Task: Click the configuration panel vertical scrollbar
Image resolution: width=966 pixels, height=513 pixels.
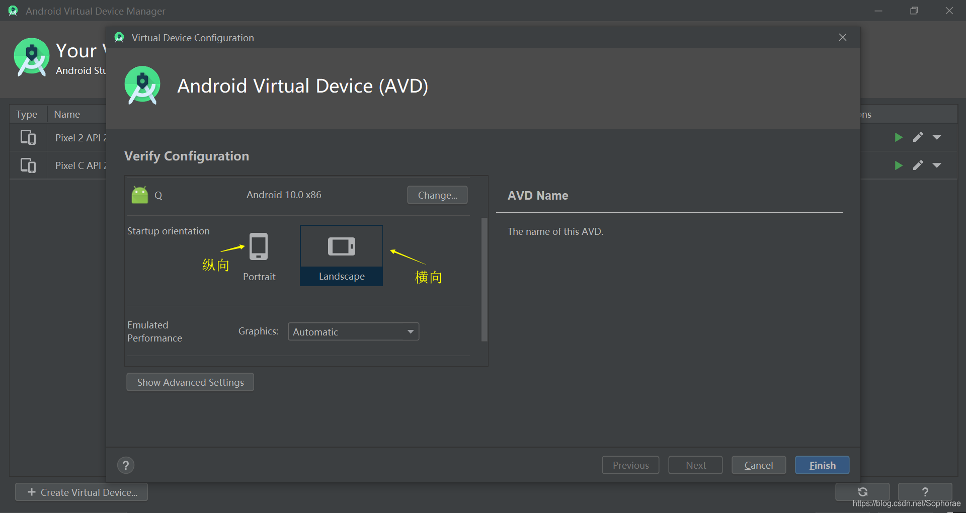Action: point(485,279)
